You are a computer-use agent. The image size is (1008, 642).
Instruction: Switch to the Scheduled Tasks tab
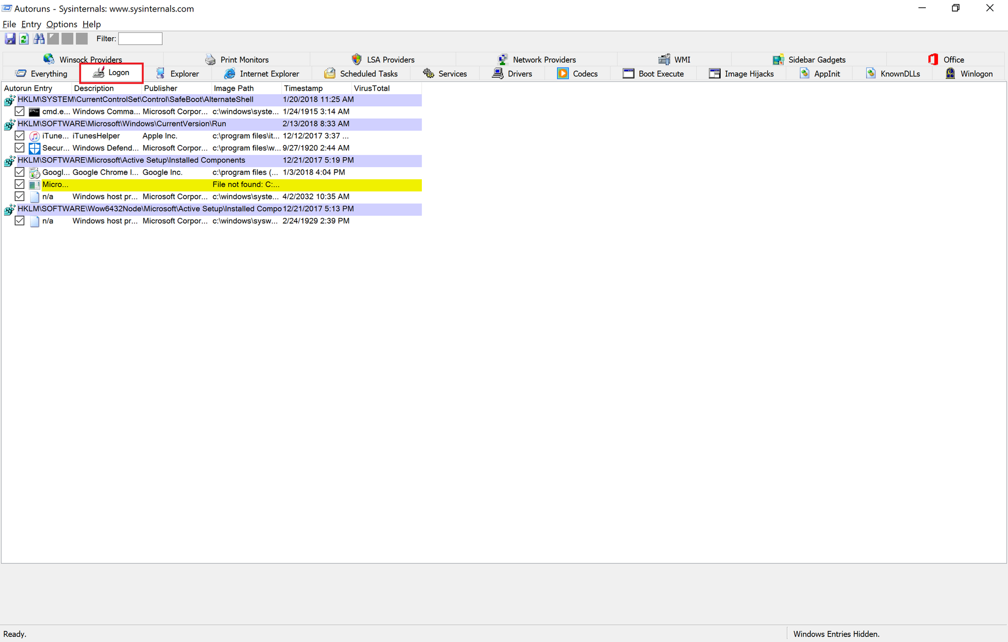pos(361,74)
